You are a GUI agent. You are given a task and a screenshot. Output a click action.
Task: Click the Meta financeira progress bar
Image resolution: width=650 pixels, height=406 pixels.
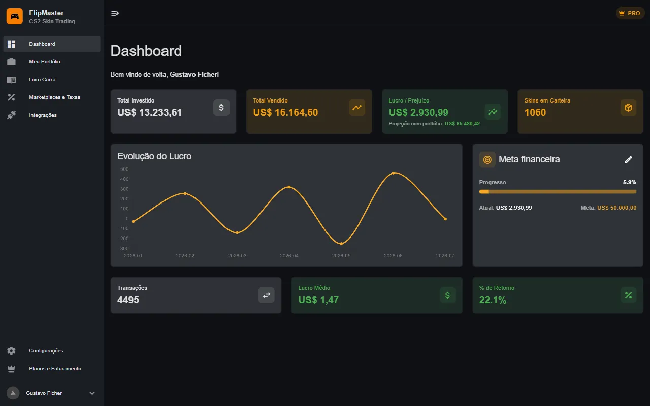click(558, 192)
